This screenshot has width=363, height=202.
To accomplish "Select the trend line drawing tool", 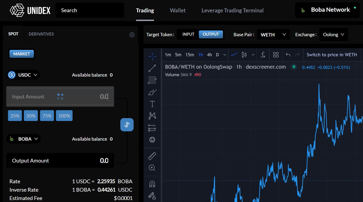I will pyautogui.click(x=152, y=68).
